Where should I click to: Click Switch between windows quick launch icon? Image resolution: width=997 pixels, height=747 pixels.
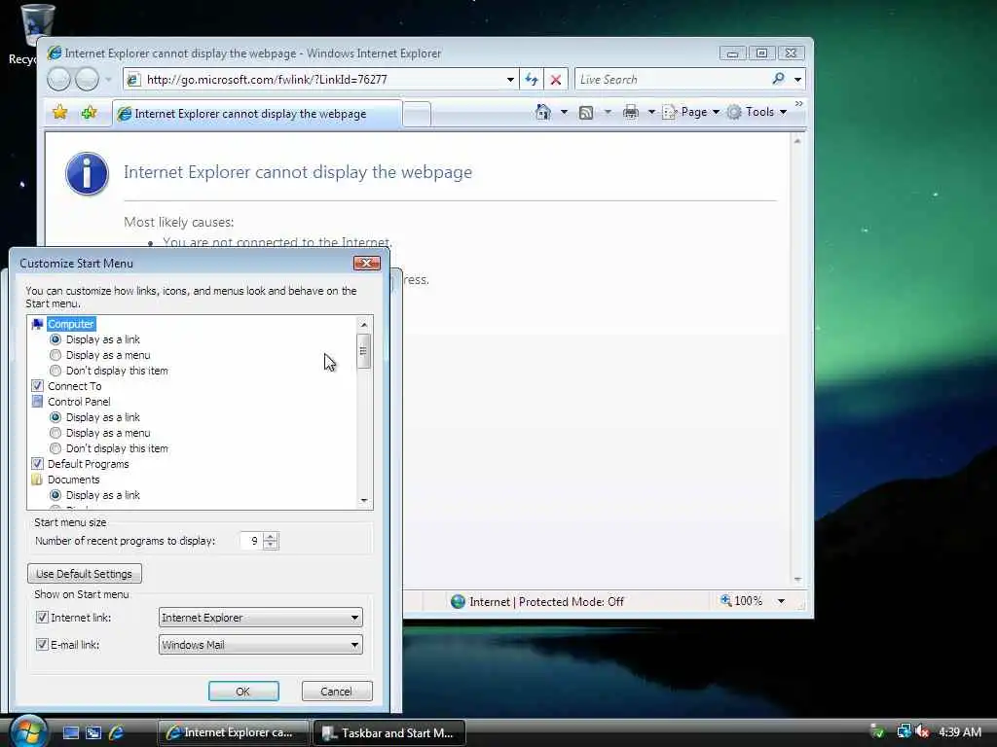tap(93, 732)
